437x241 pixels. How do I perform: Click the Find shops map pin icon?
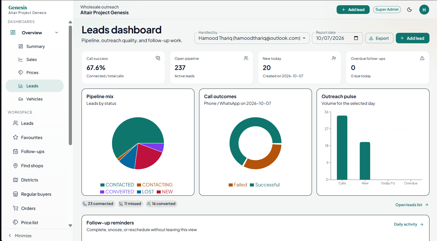click(15, 166)
